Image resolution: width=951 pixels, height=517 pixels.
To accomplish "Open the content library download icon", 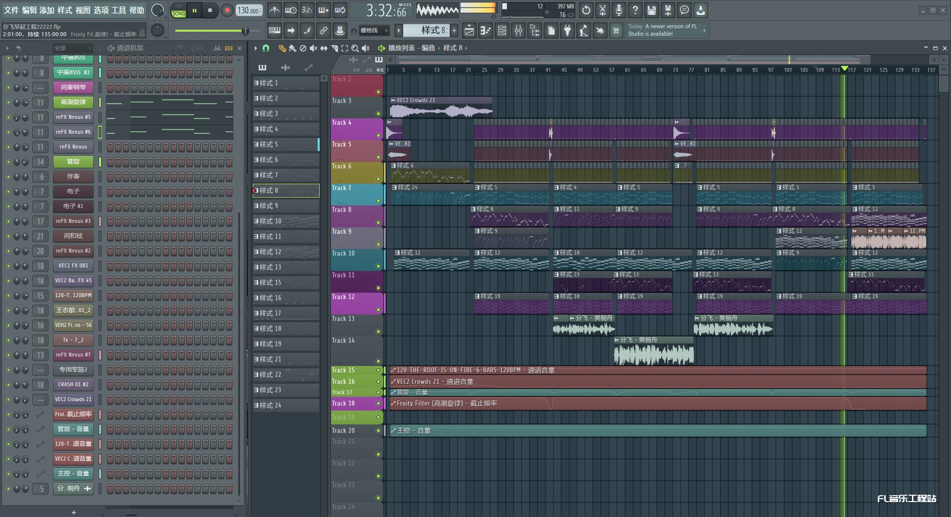I will (701, 10).
